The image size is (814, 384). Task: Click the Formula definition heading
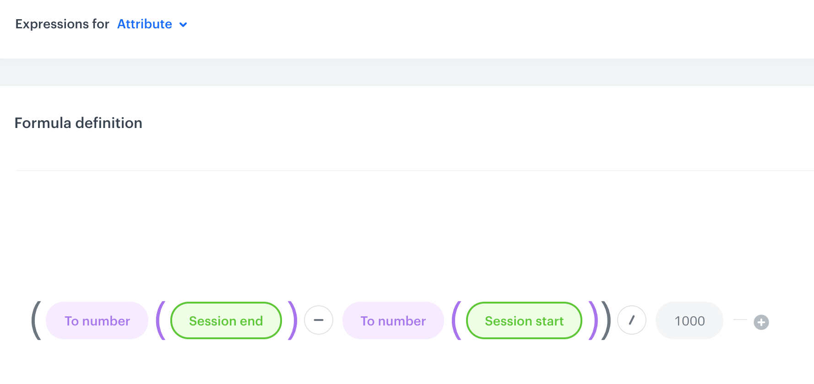(78, 123)
